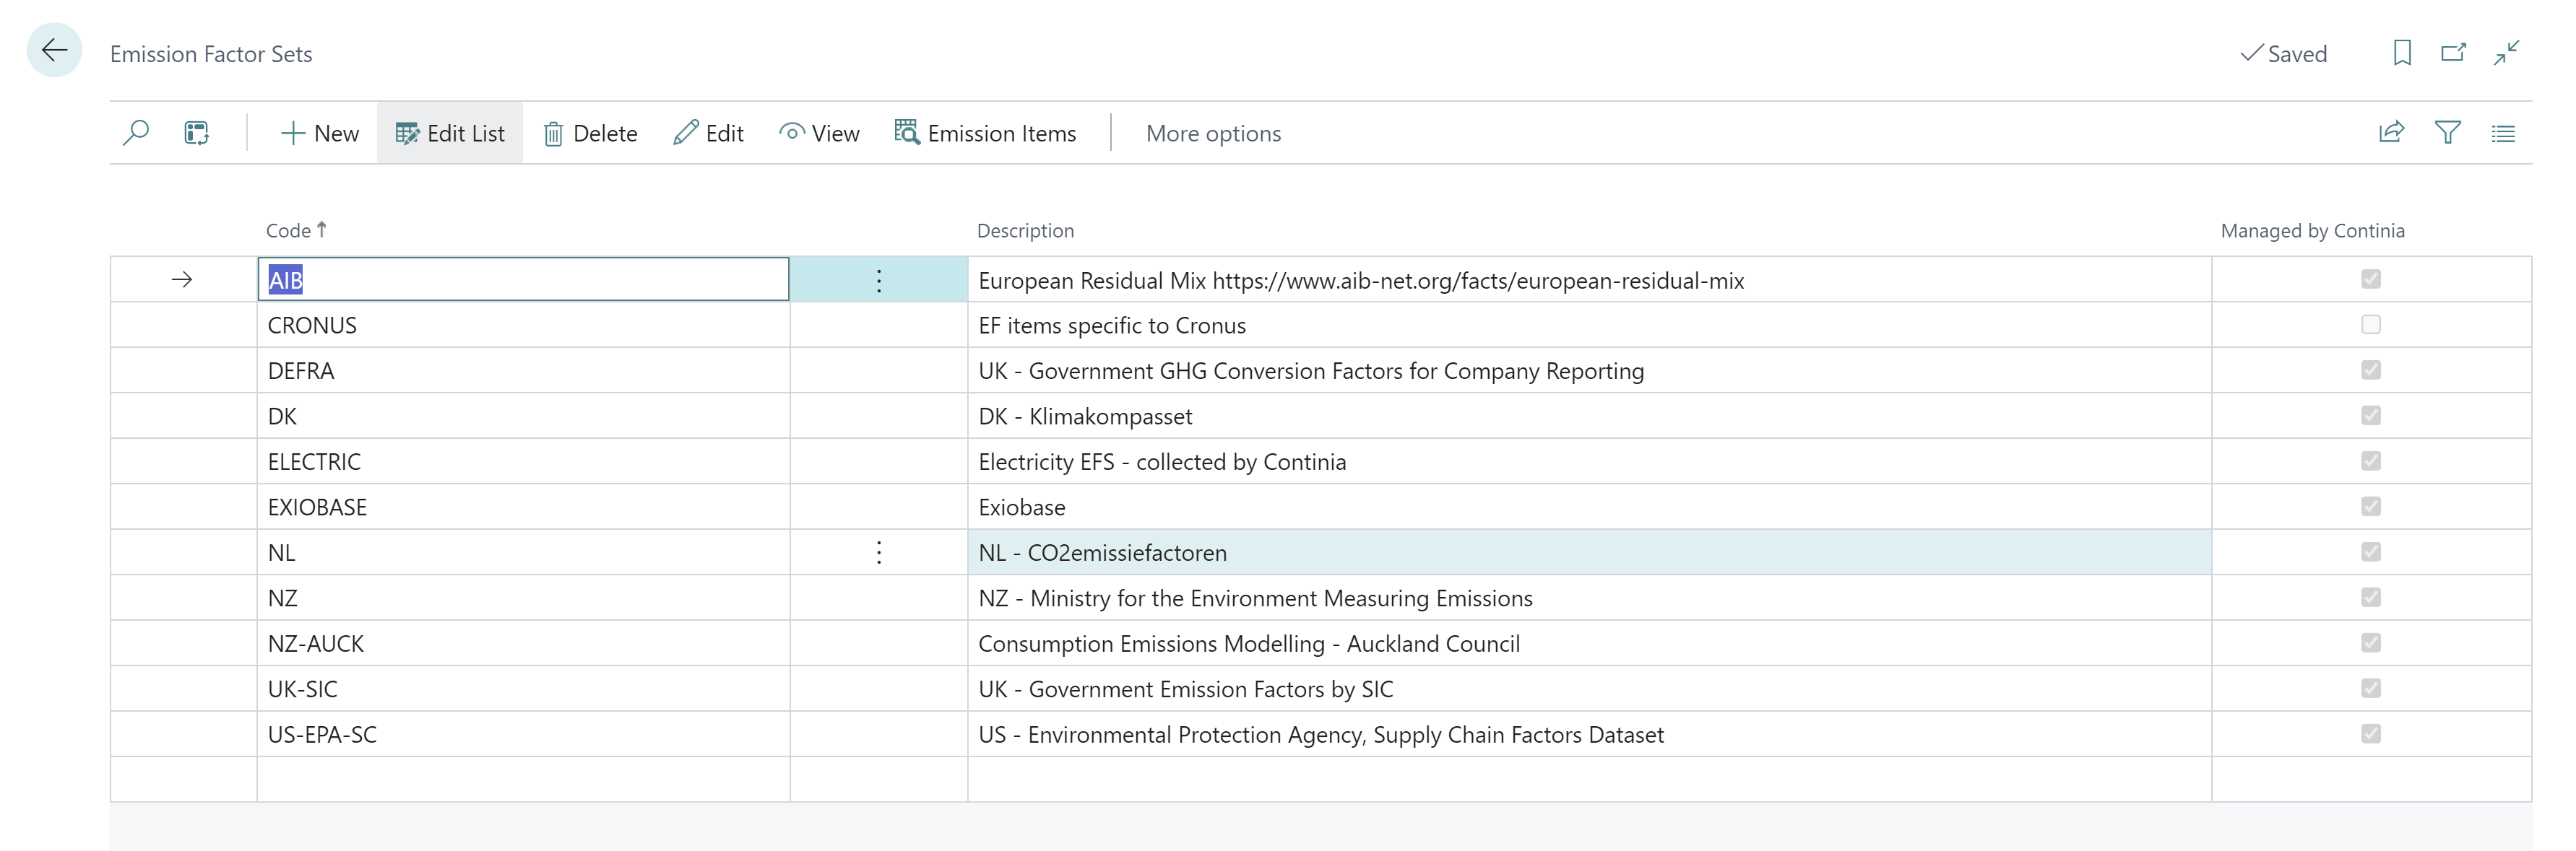2576x851 pixels.
Task: Select the DK code cell
Action: tap(523, 416)
